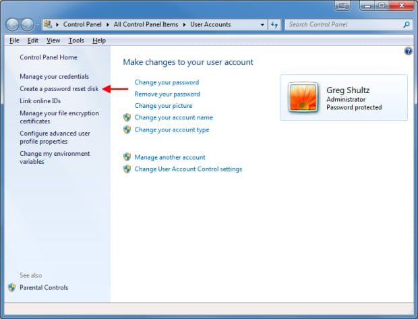Click Change your account name link
418x319 pixels.
(x=173, y=117)
